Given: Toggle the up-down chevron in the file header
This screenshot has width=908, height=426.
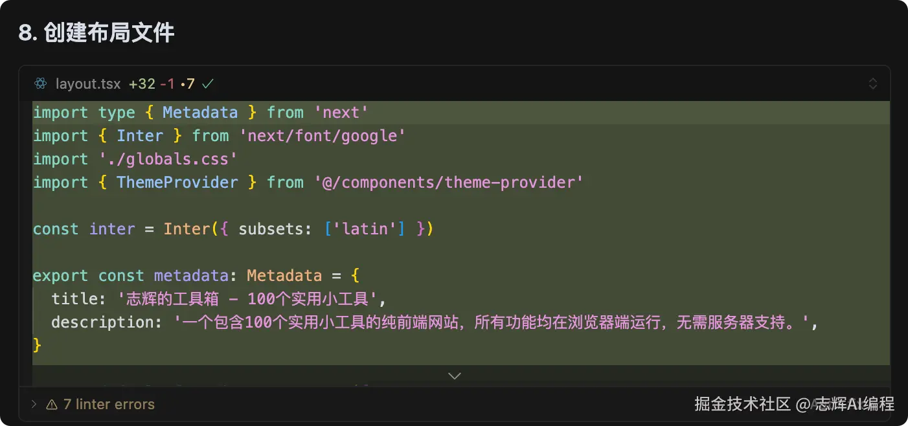Looking at the screenshot, I should point(872,84).
